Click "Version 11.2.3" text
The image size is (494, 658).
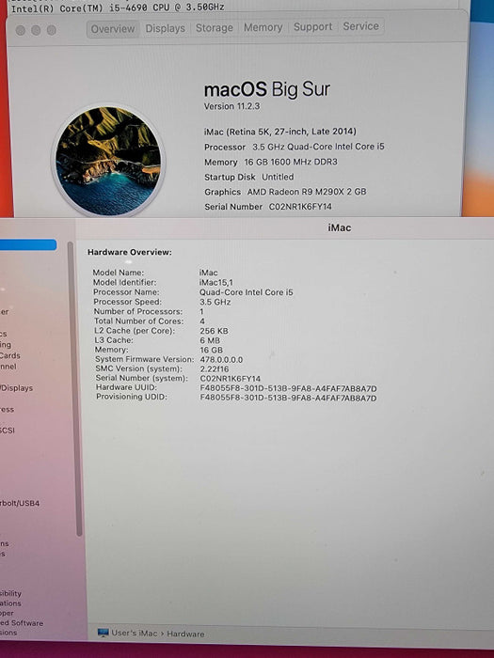(x=231, y=106)
